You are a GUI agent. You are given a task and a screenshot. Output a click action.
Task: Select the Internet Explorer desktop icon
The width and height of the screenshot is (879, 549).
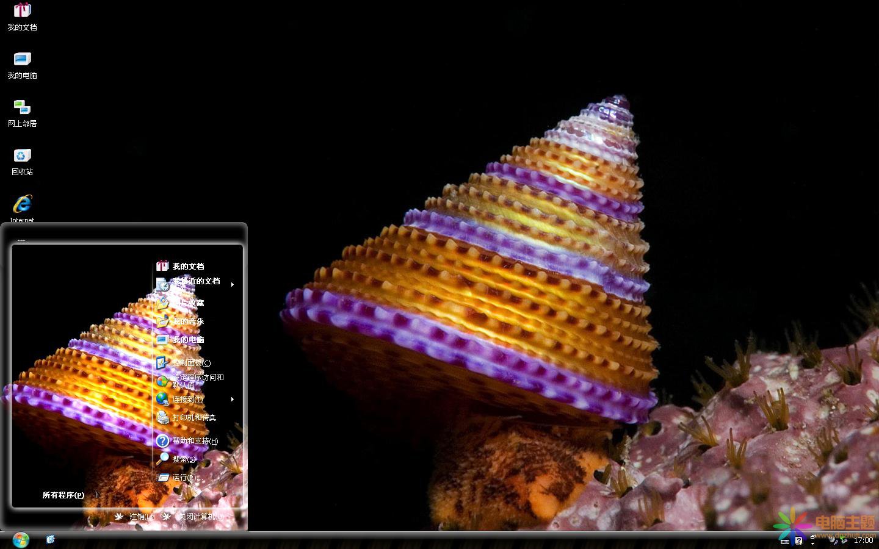click(22, 209)
